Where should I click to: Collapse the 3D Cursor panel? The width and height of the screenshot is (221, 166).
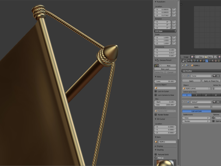pos(155,119)
